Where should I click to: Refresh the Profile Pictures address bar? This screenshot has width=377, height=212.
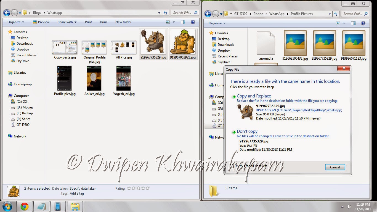coord(336,14)
